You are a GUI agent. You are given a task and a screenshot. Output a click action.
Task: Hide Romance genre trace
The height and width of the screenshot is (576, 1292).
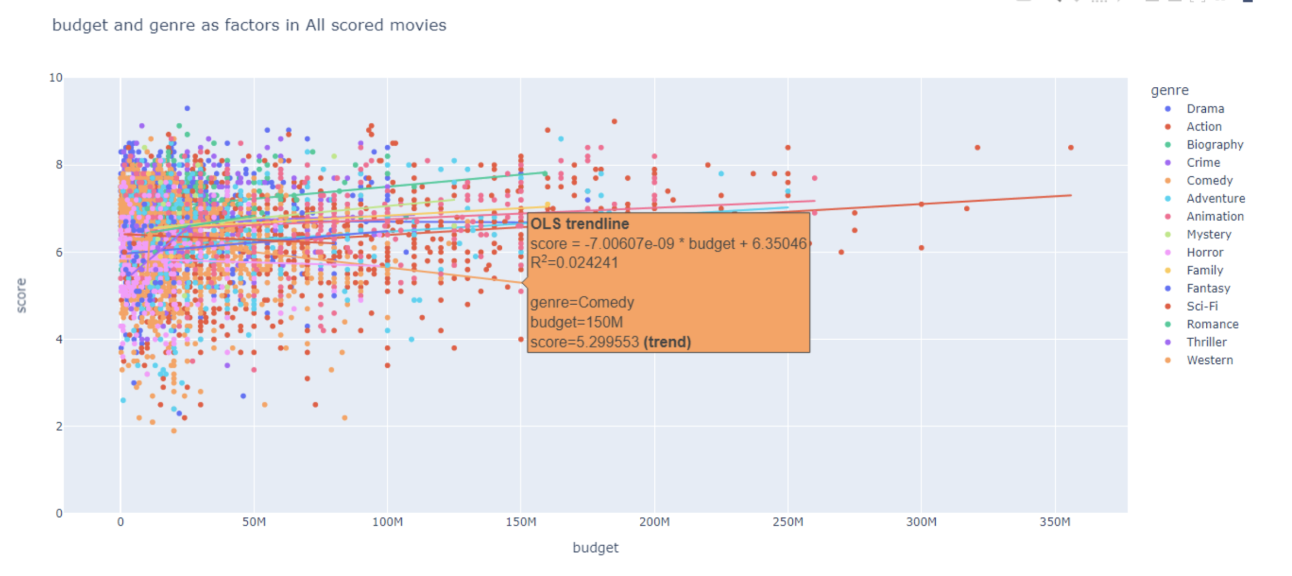pos(1212,324)
